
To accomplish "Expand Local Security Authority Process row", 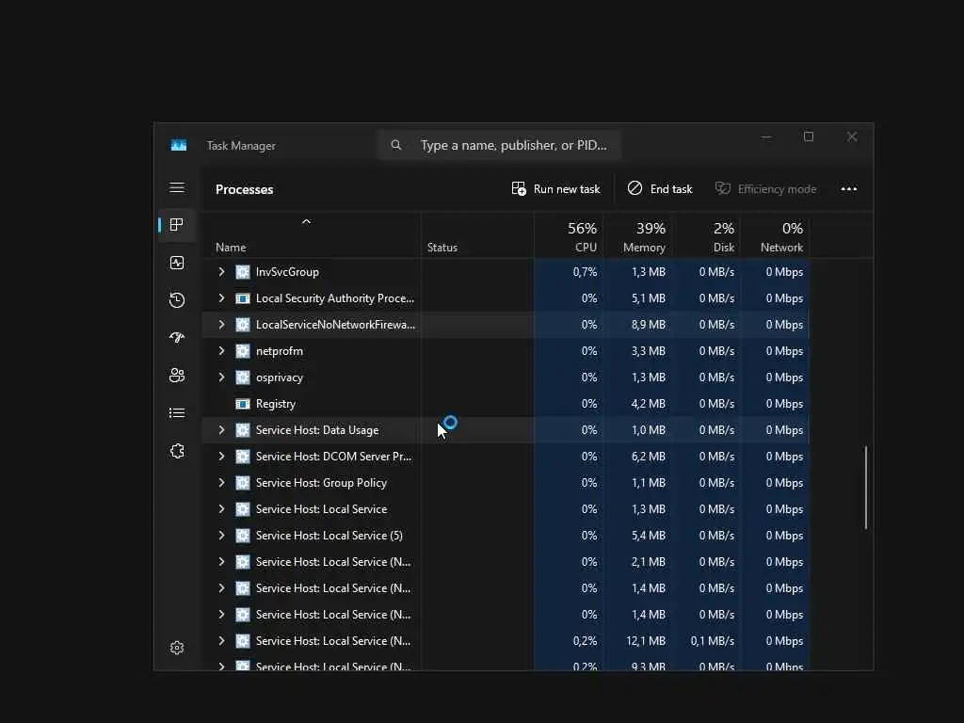I will pos(221,298).
